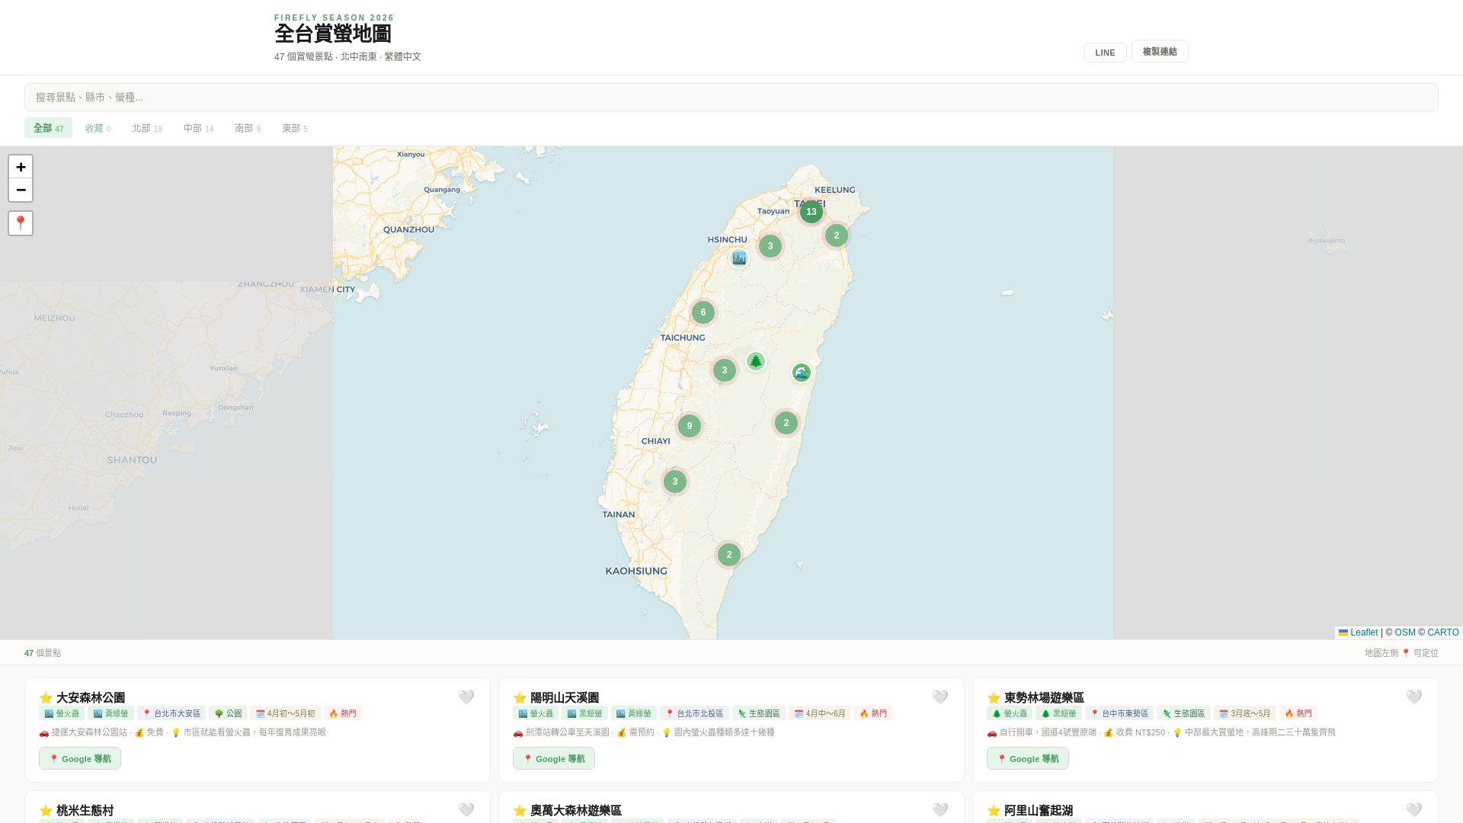
Task: Open Google 導航 for 陽明山天溪園
Action: point(554,758)
